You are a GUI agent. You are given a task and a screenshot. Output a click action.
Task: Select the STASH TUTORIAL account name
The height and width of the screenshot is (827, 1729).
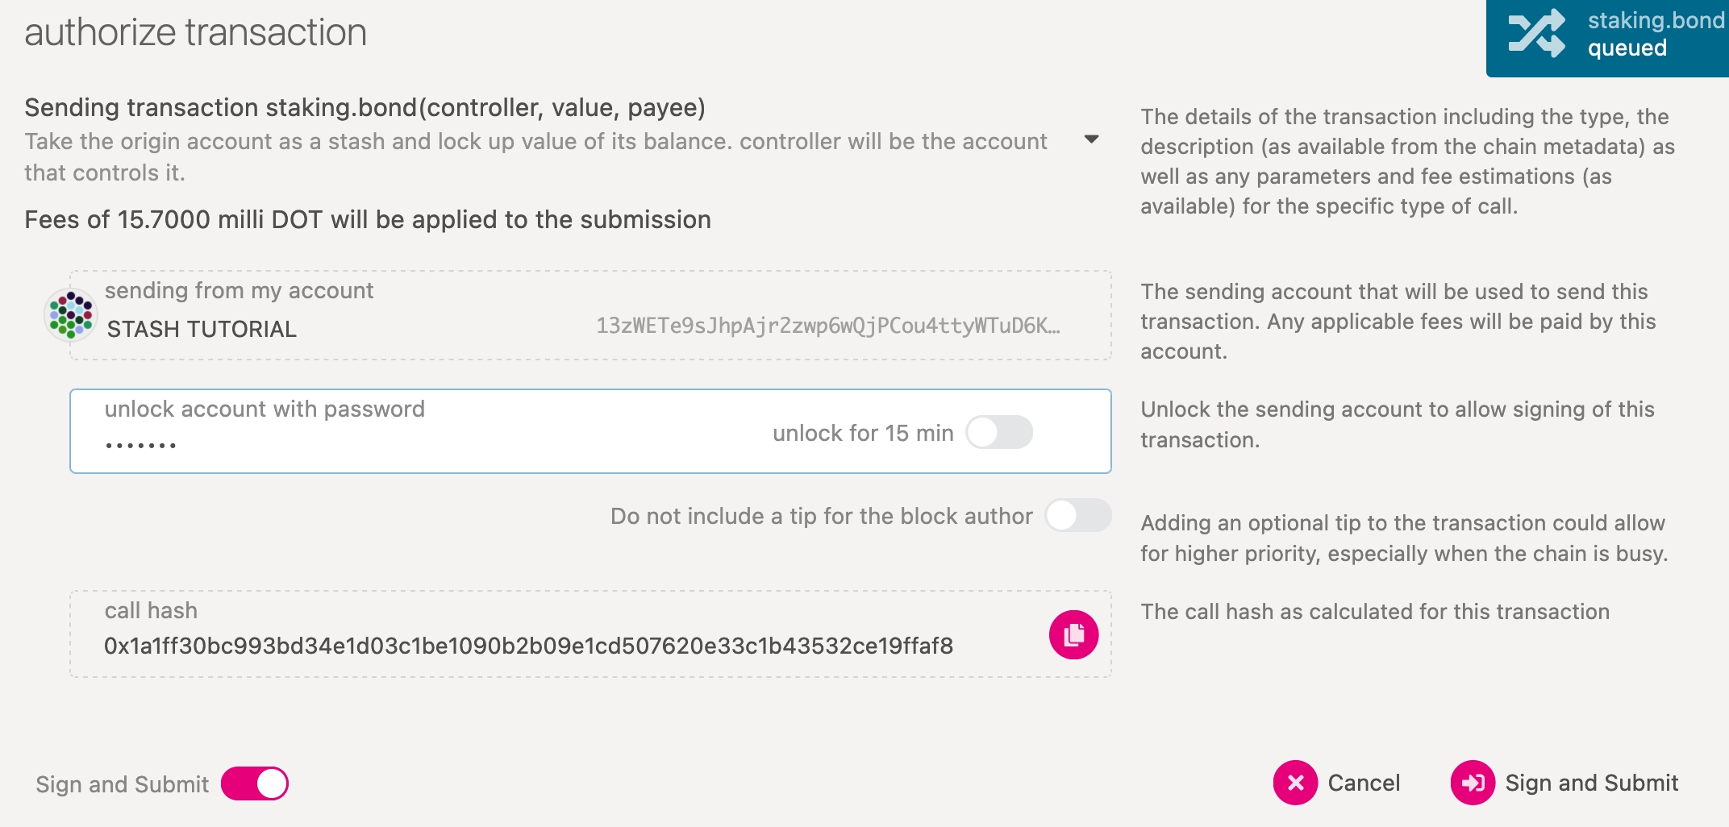pyautogui.click(x=202, y=329)
